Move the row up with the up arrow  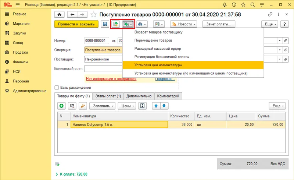click(x=156, y=106)
